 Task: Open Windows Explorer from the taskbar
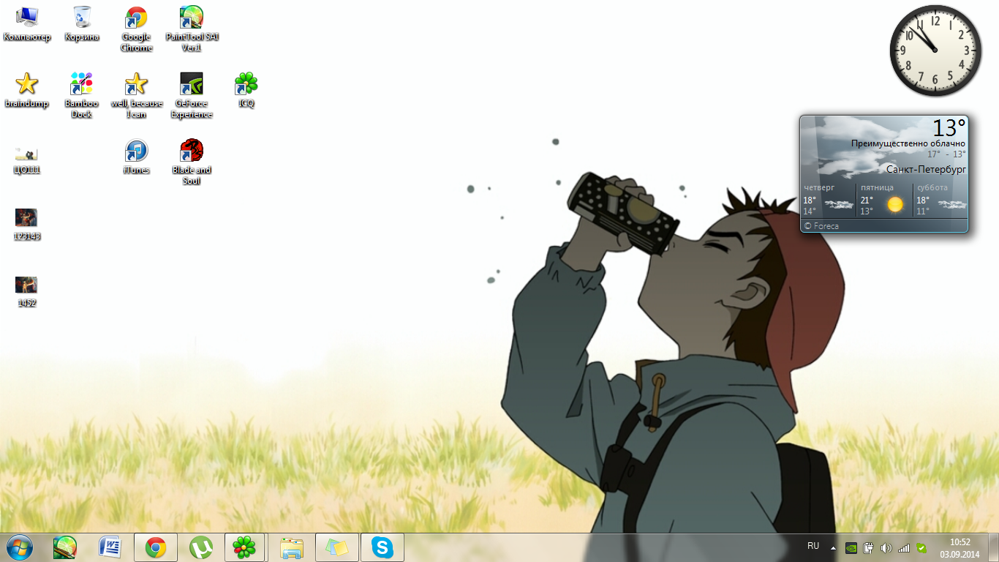point(292,547)
